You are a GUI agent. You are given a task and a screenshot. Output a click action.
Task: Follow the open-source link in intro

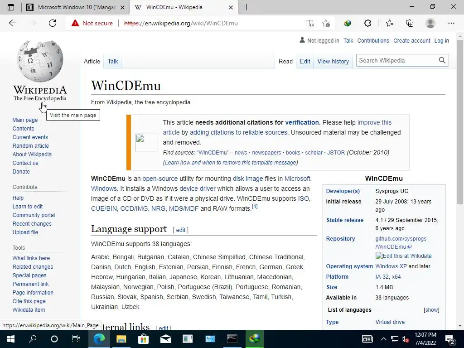point(160,179)
